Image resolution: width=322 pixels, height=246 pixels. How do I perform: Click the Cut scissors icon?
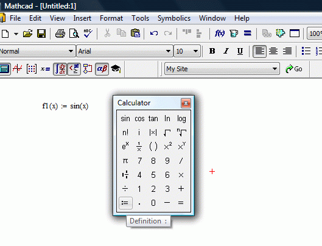click(107, 33)
